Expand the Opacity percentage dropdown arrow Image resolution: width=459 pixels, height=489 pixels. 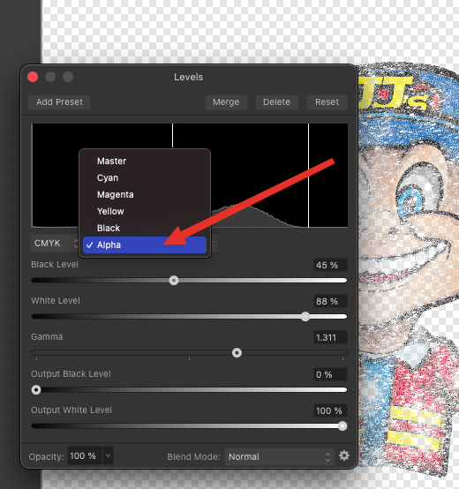point(108,456)
